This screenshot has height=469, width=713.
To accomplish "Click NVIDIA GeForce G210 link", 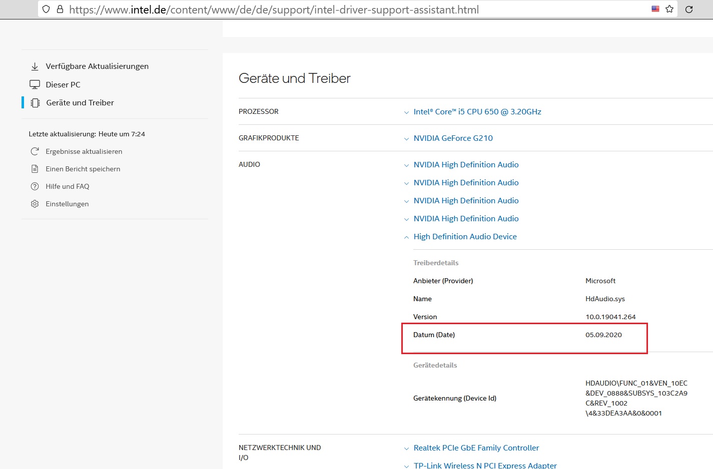I will pos(453,138).
